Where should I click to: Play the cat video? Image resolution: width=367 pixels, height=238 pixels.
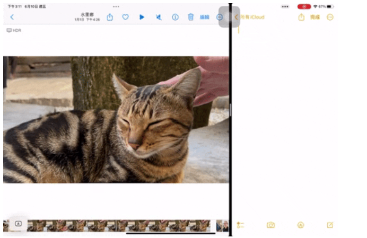[142, 17]
